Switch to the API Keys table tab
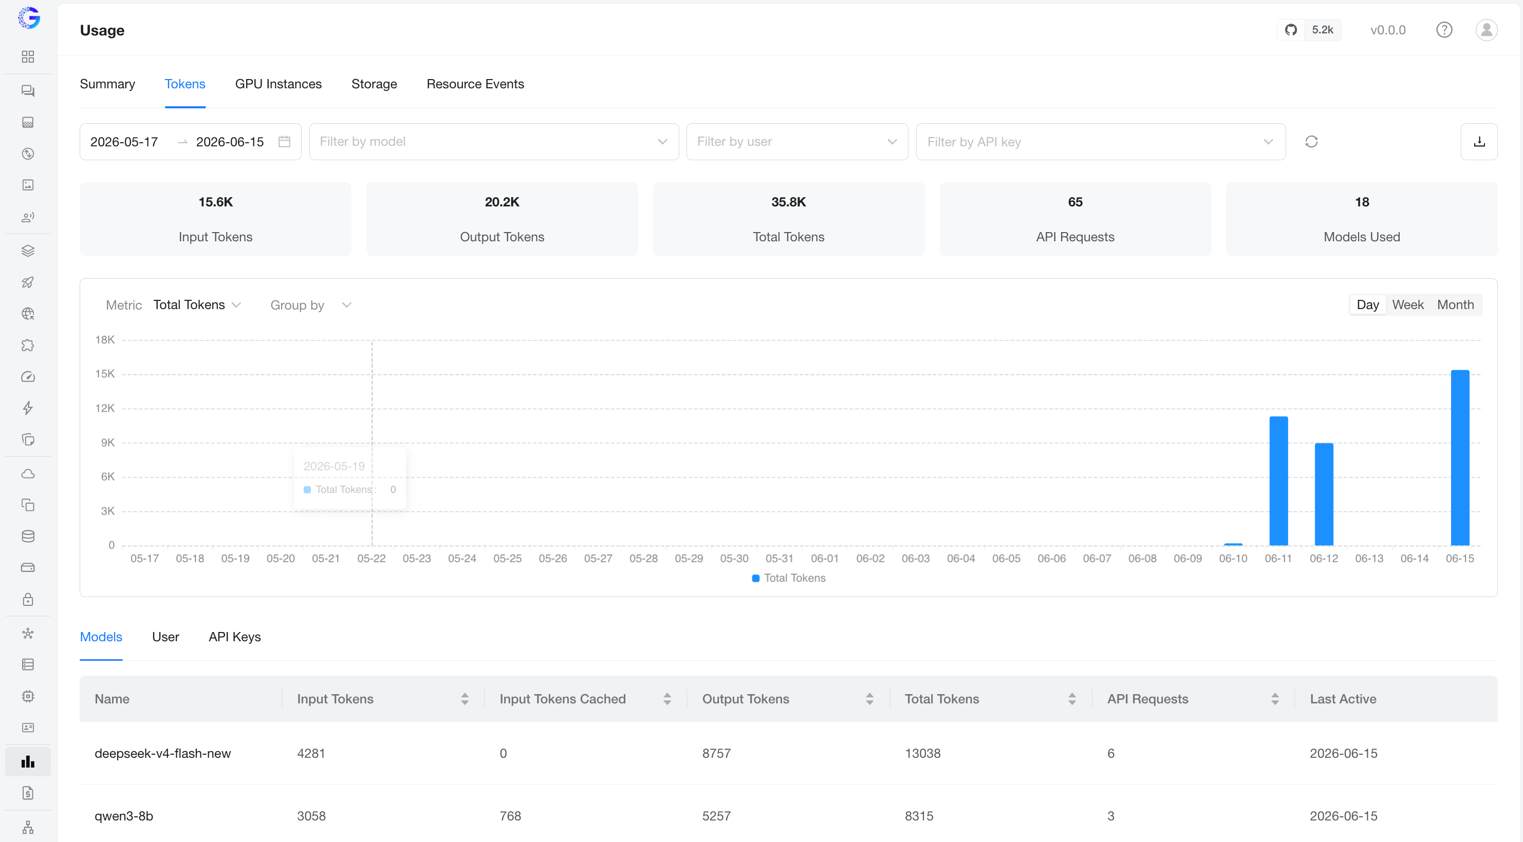 click(x=234, y=637)
